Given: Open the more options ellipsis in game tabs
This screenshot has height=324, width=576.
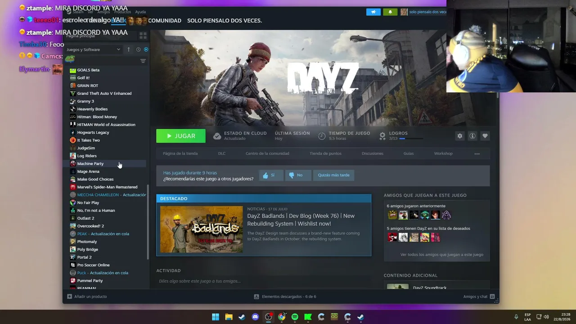Looking at the screenshot, I should coord(477,154).
